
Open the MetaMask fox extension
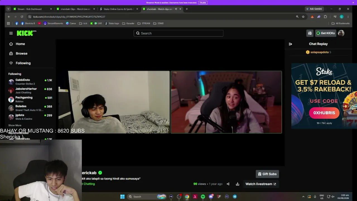312,17
